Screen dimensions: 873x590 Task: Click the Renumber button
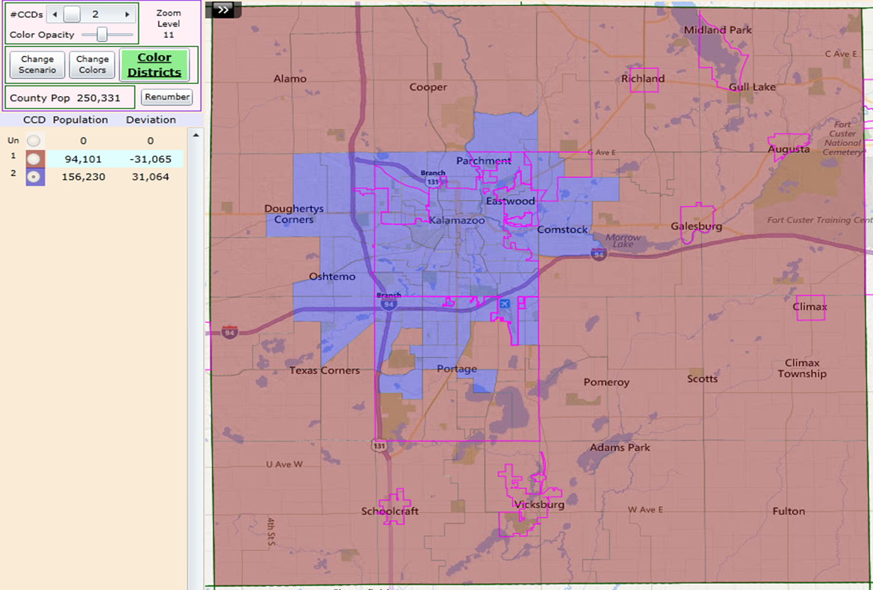coord(166,97)
